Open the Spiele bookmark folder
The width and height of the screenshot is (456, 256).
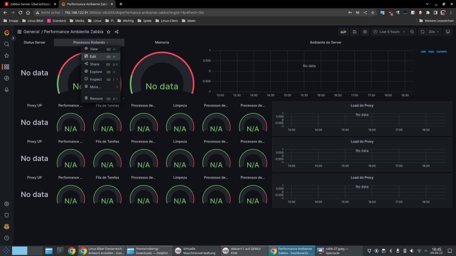[144, 20]
